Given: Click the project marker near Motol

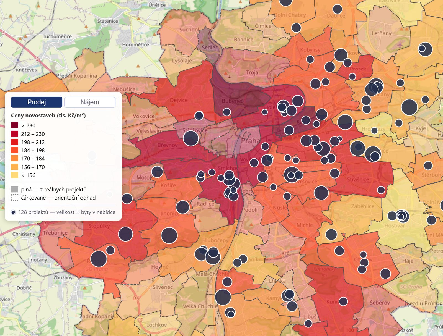Looking at the screenshot, I should [x=157, y=172].
